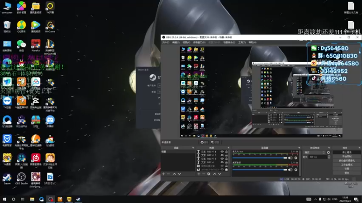
Task: Open the Help (帮助) menu in OBS
Action: tap(252, 42)
